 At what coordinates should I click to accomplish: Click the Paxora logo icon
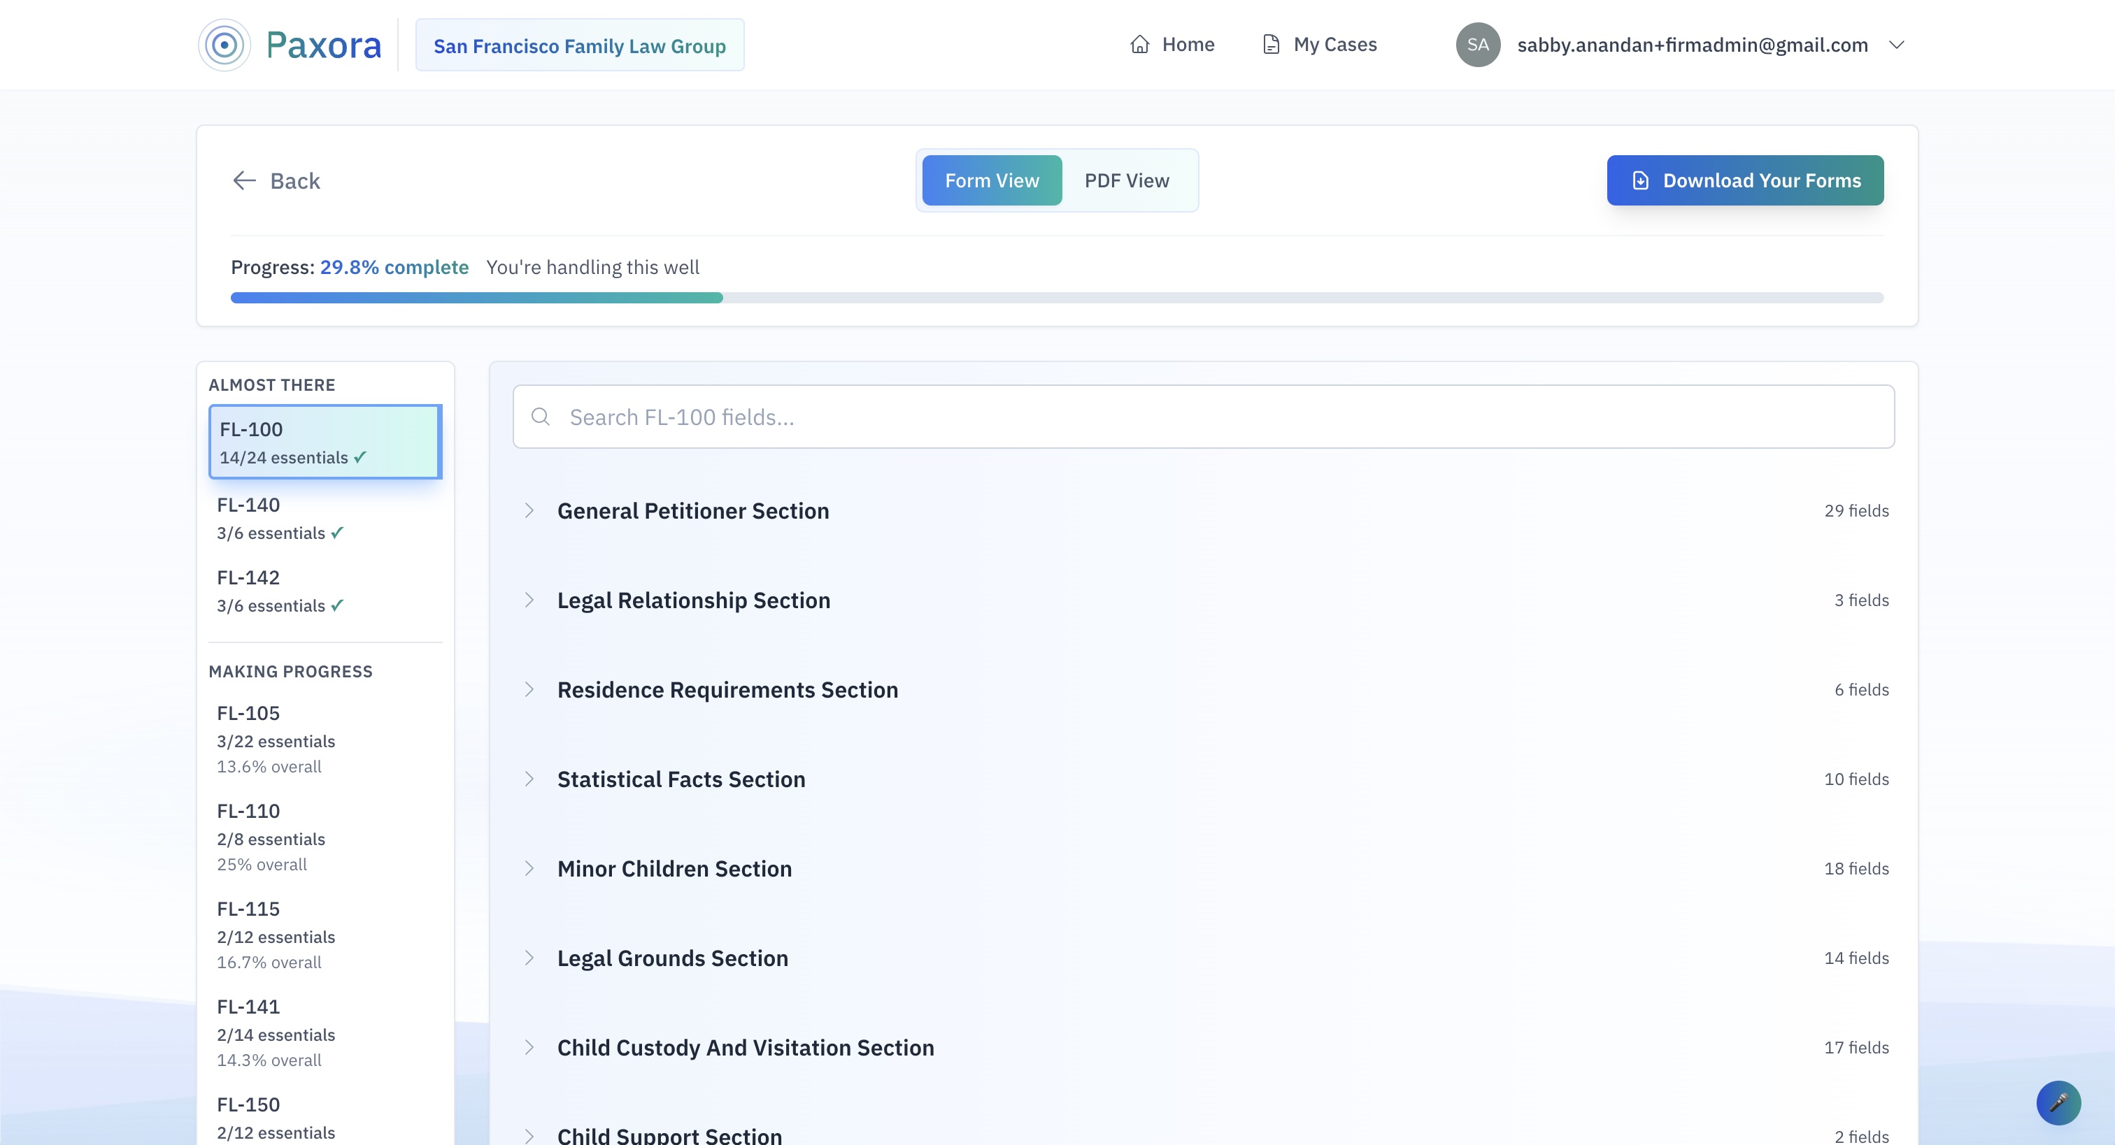click(x=224, y=44)
